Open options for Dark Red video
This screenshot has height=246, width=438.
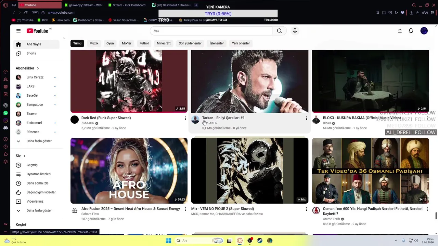186,118
